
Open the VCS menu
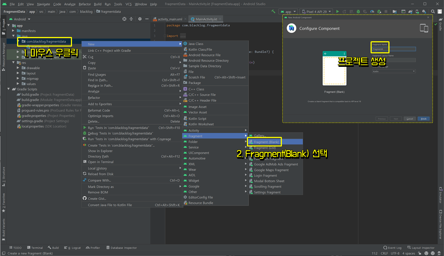(x=129, y=4)
